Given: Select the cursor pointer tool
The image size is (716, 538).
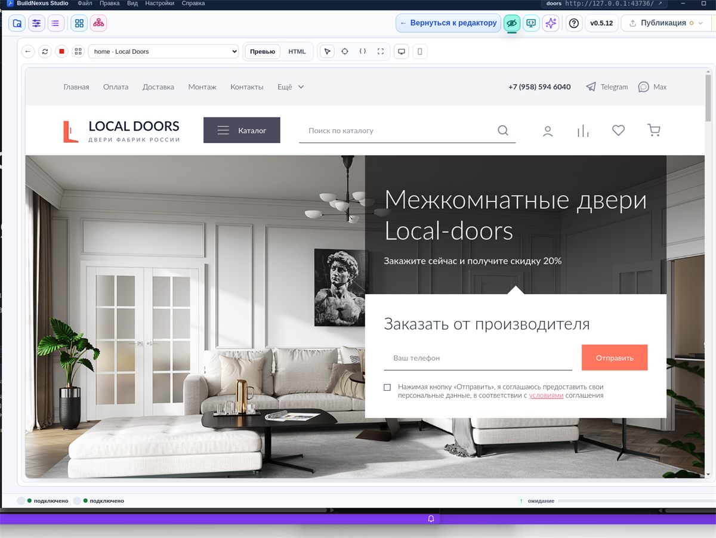Looking at the screenshot, I should pos(327,51).
